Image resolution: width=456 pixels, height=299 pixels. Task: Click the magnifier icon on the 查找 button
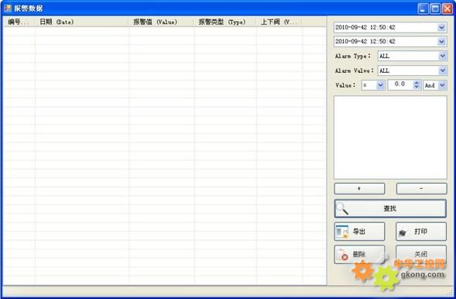tap(342, 208)
